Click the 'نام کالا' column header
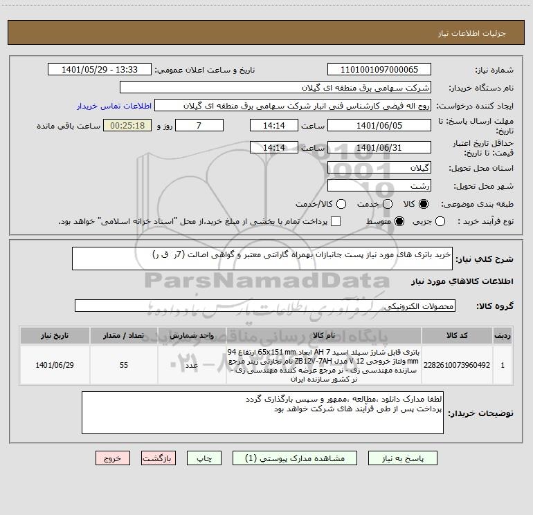The height and width of the screenshot is (515, 533). [324, 335]
